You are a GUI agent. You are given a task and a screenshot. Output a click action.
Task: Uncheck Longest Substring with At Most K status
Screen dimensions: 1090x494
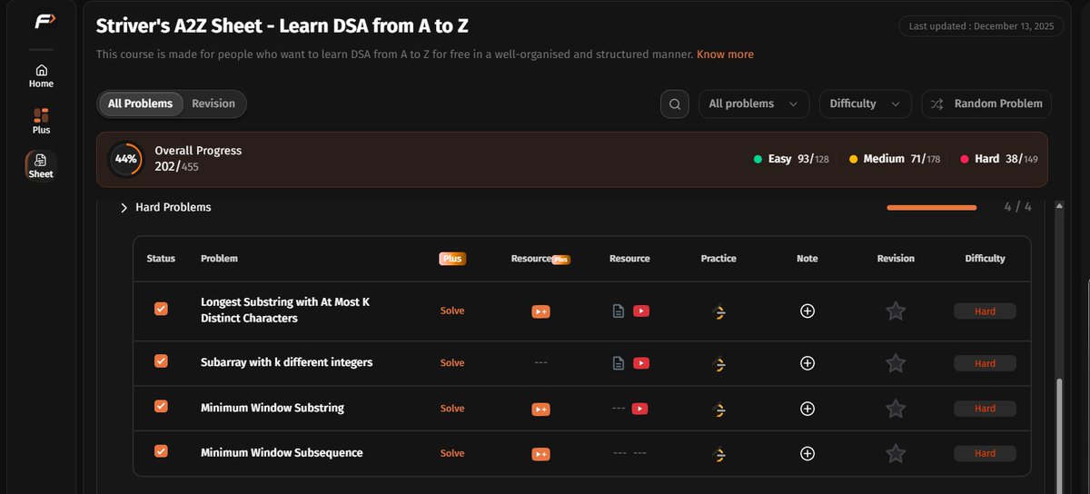pos(161,309)
